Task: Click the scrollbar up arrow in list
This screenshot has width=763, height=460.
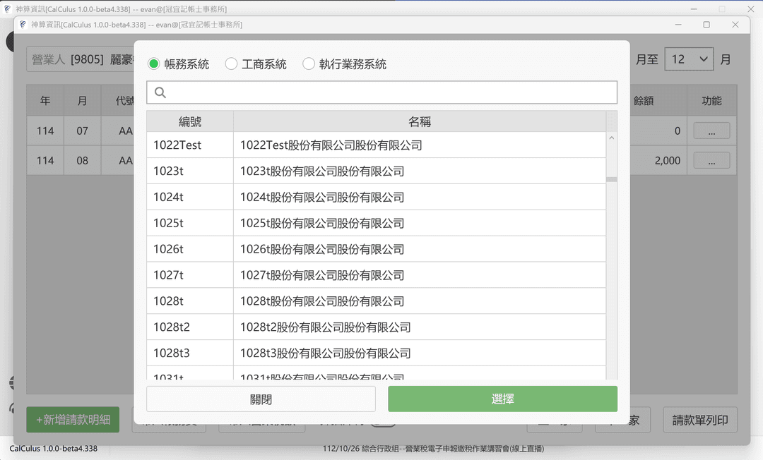Action: point(611,138)
